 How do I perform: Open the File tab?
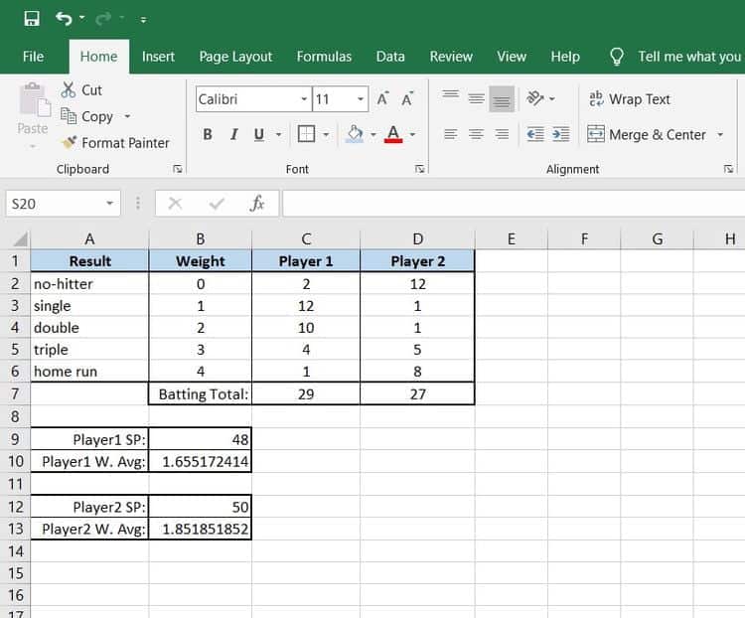[33, 57]
